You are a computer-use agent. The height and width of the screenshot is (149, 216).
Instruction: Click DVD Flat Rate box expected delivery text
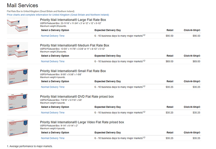point(120,112)
